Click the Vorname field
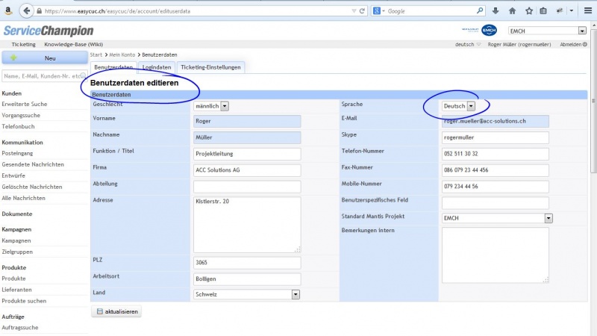597x336 pixels. [x=247, y=121]
